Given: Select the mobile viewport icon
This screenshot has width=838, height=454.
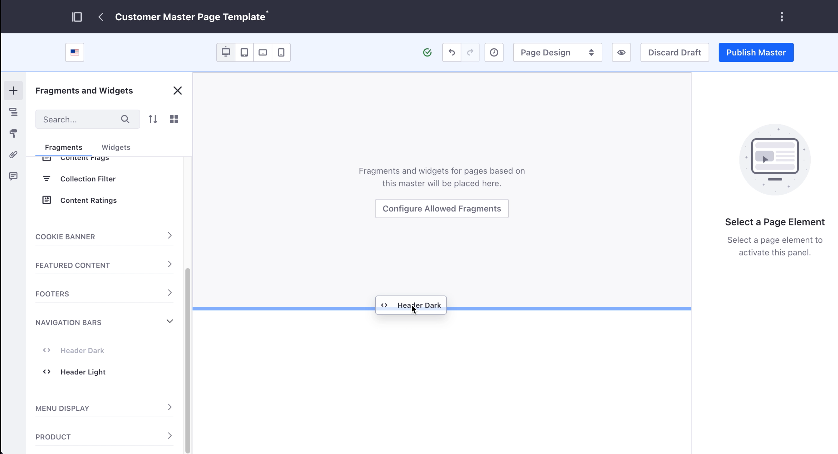Looking at the screenshot, I should click(281, 52).
